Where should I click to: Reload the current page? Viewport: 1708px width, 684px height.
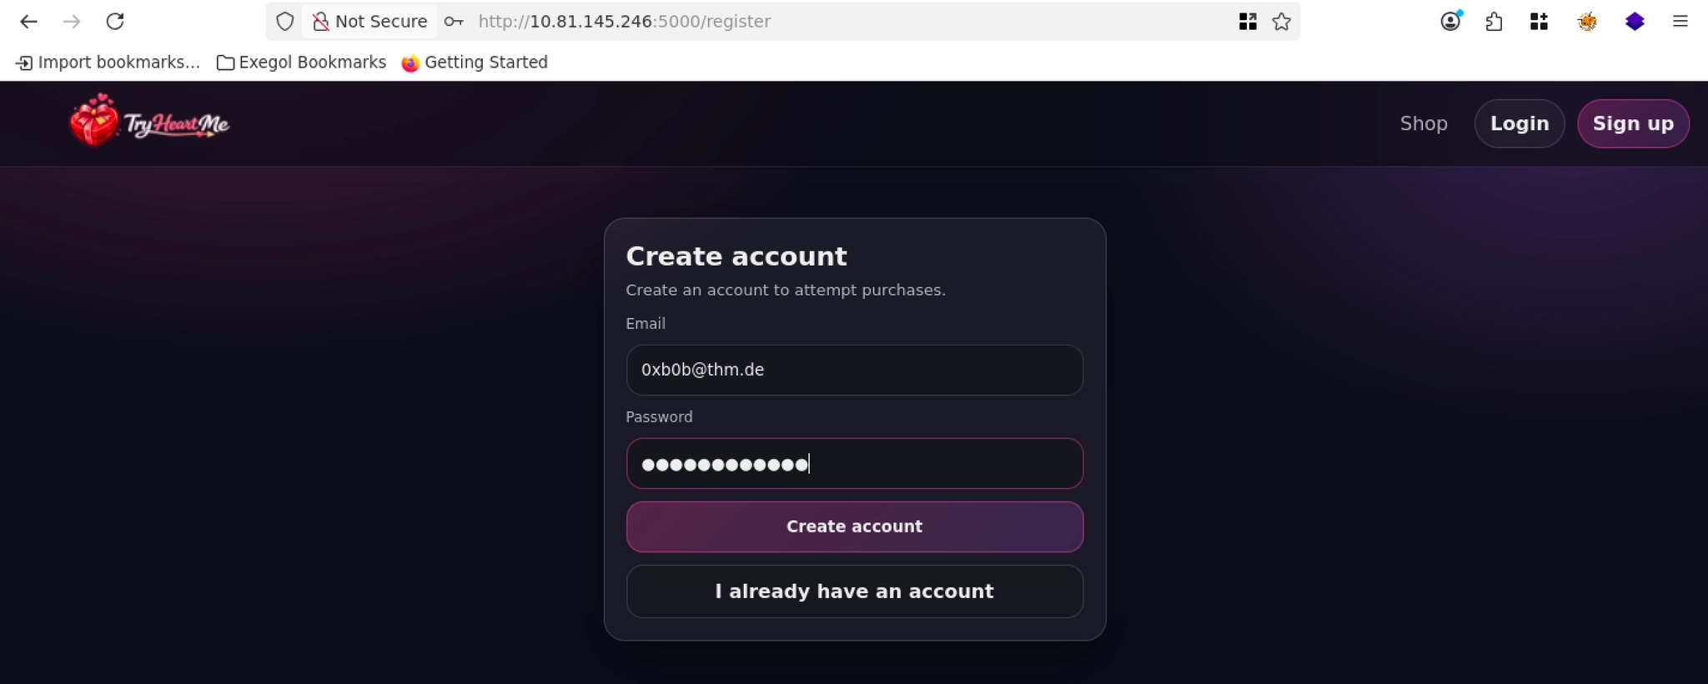[x=115, y=22]
